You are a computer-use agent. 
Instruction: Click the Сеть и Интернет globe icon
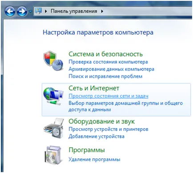(x=53, y=96)
